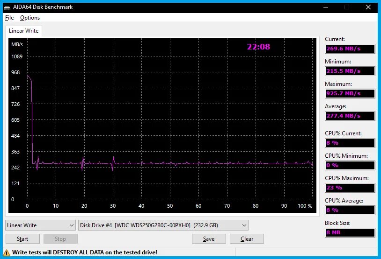Click the Start button
This screenshot has width=381, height=259.
(x=22, y=239)
